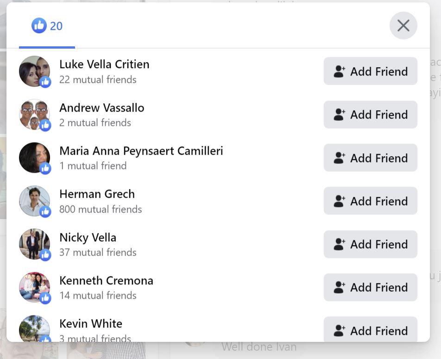Open Nicky Vella's profile picture
This screenshot has height=359, width=441.
pos(34,244)
